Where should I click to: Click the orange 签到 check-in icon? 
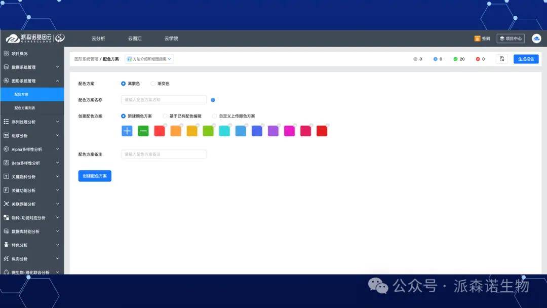point(477,38)
